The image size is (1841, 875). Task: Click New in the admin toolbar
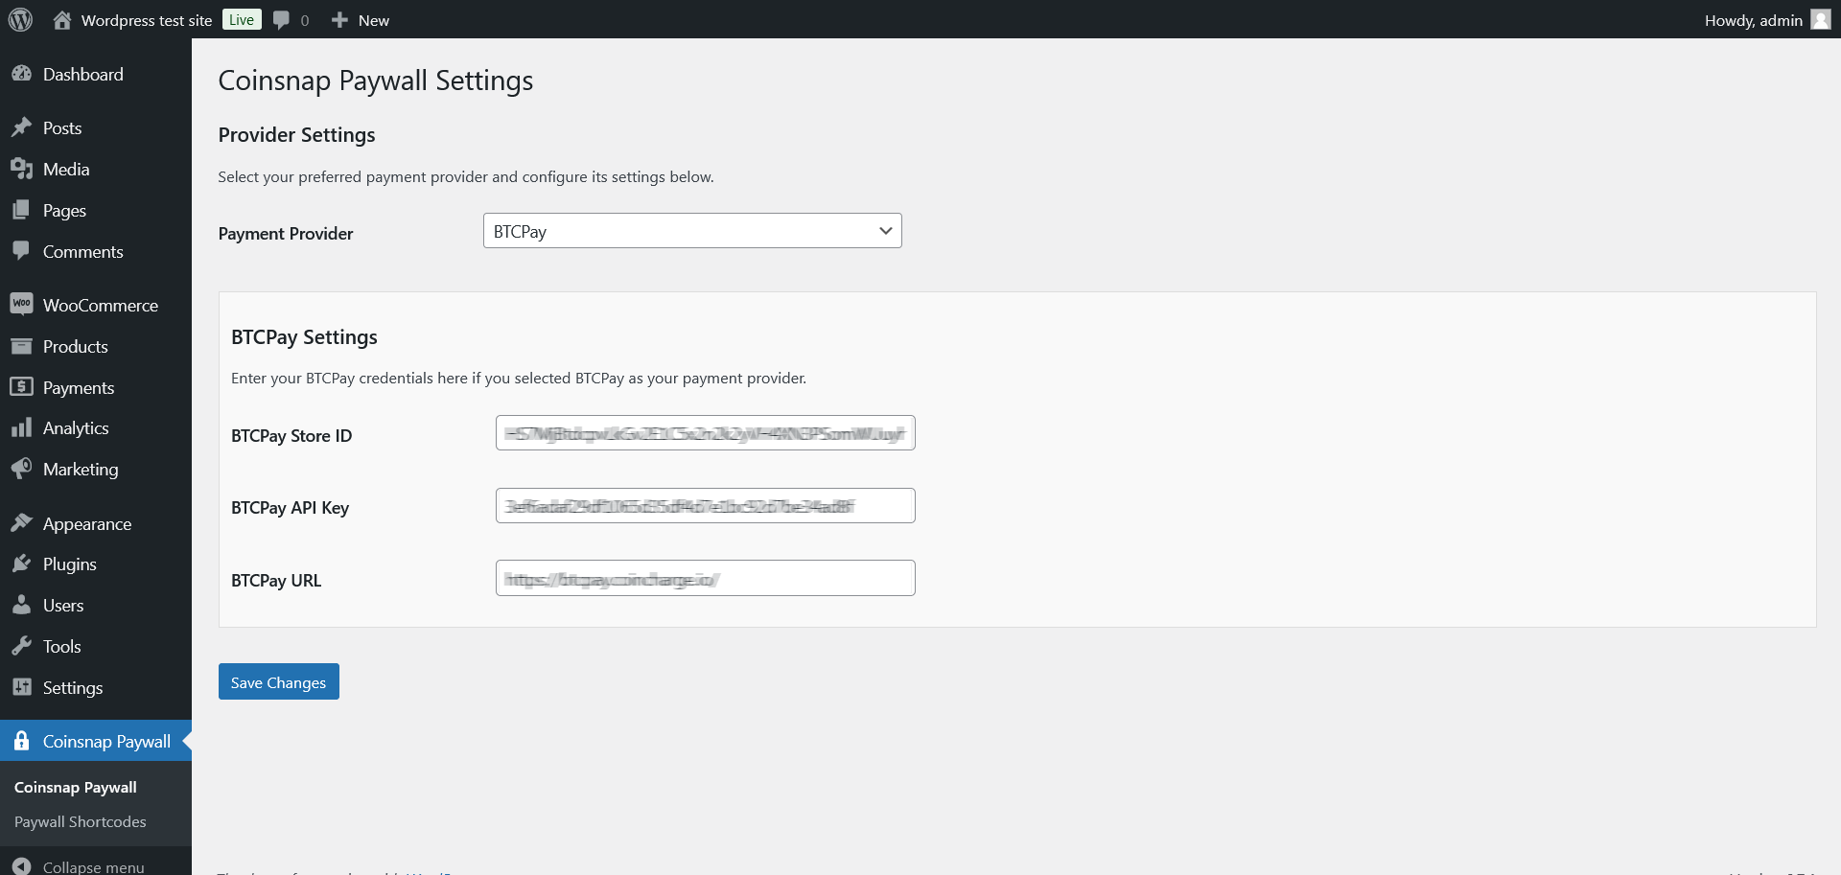pyautogui.click(x=360, y=19)
